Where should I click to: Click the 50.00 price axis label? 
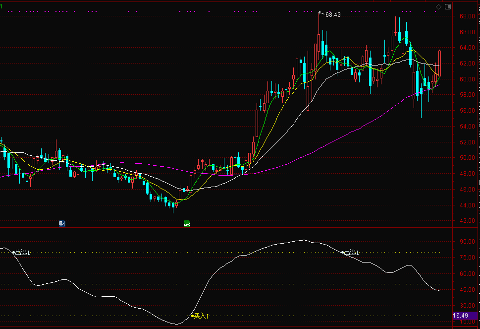(x=467, y=158)
